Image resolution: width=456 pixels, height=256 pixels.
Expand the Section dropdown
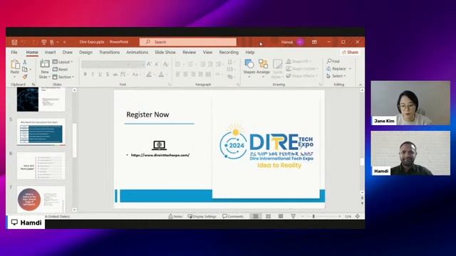[x=63, y=77]
